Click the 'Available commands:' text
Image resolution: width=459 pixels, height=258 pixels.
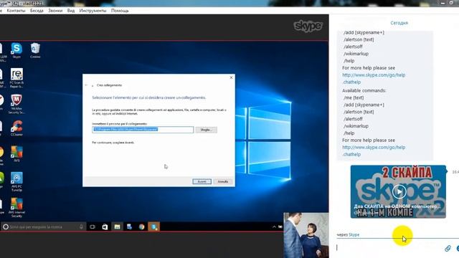click(x=364, y=91)
